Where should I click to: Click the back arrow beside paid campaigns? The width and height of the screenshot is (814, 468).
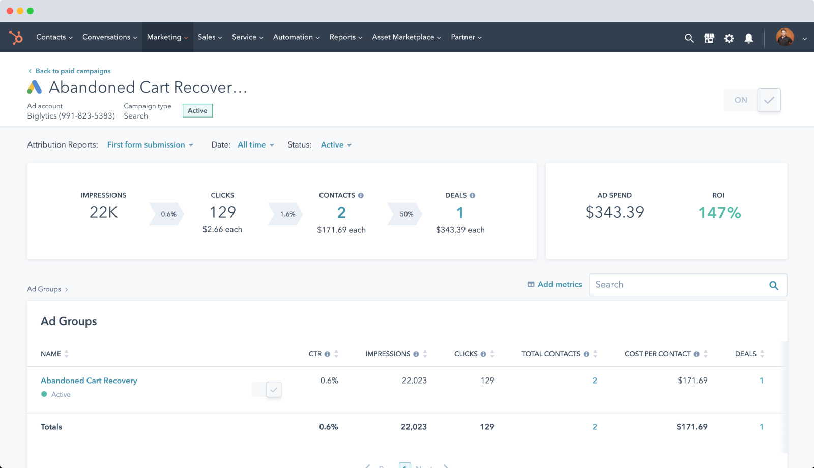[x=30, y=71]
